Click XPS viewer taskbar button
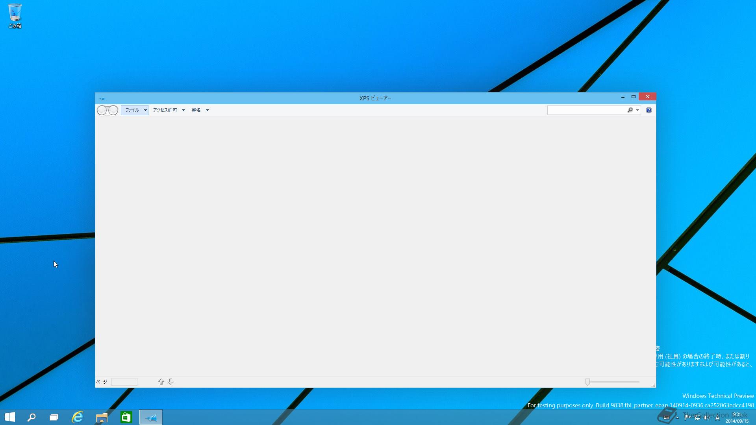756x425 pixels. point(151,417)
